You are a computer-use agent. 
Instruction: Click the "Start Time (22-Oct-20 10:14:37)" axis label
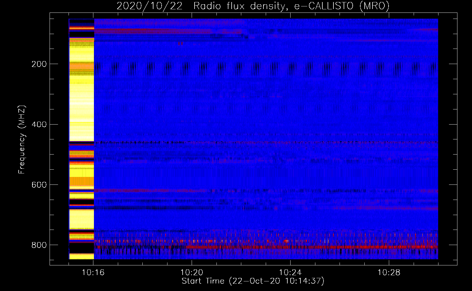point(253,281)
